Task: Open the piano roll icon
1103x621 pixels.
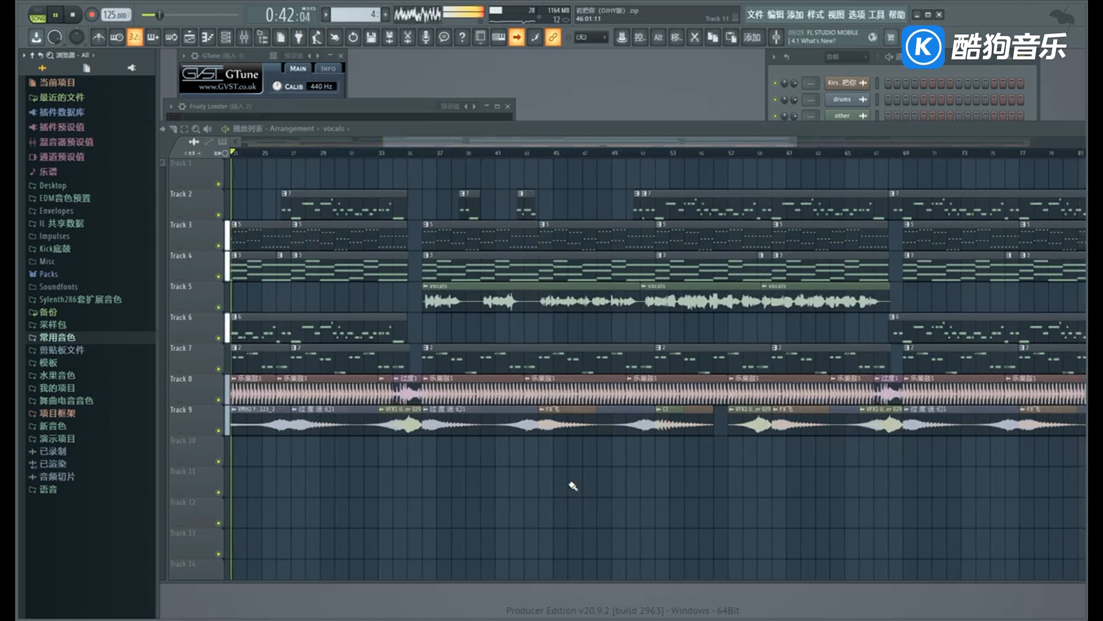Action: point(208,37)
